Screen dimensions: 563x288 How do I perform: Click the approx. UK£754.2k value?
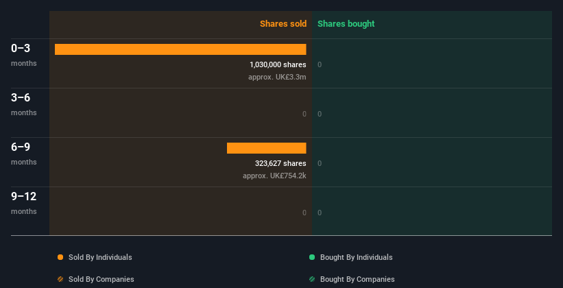pyautogui.click(x=274, y=176)
